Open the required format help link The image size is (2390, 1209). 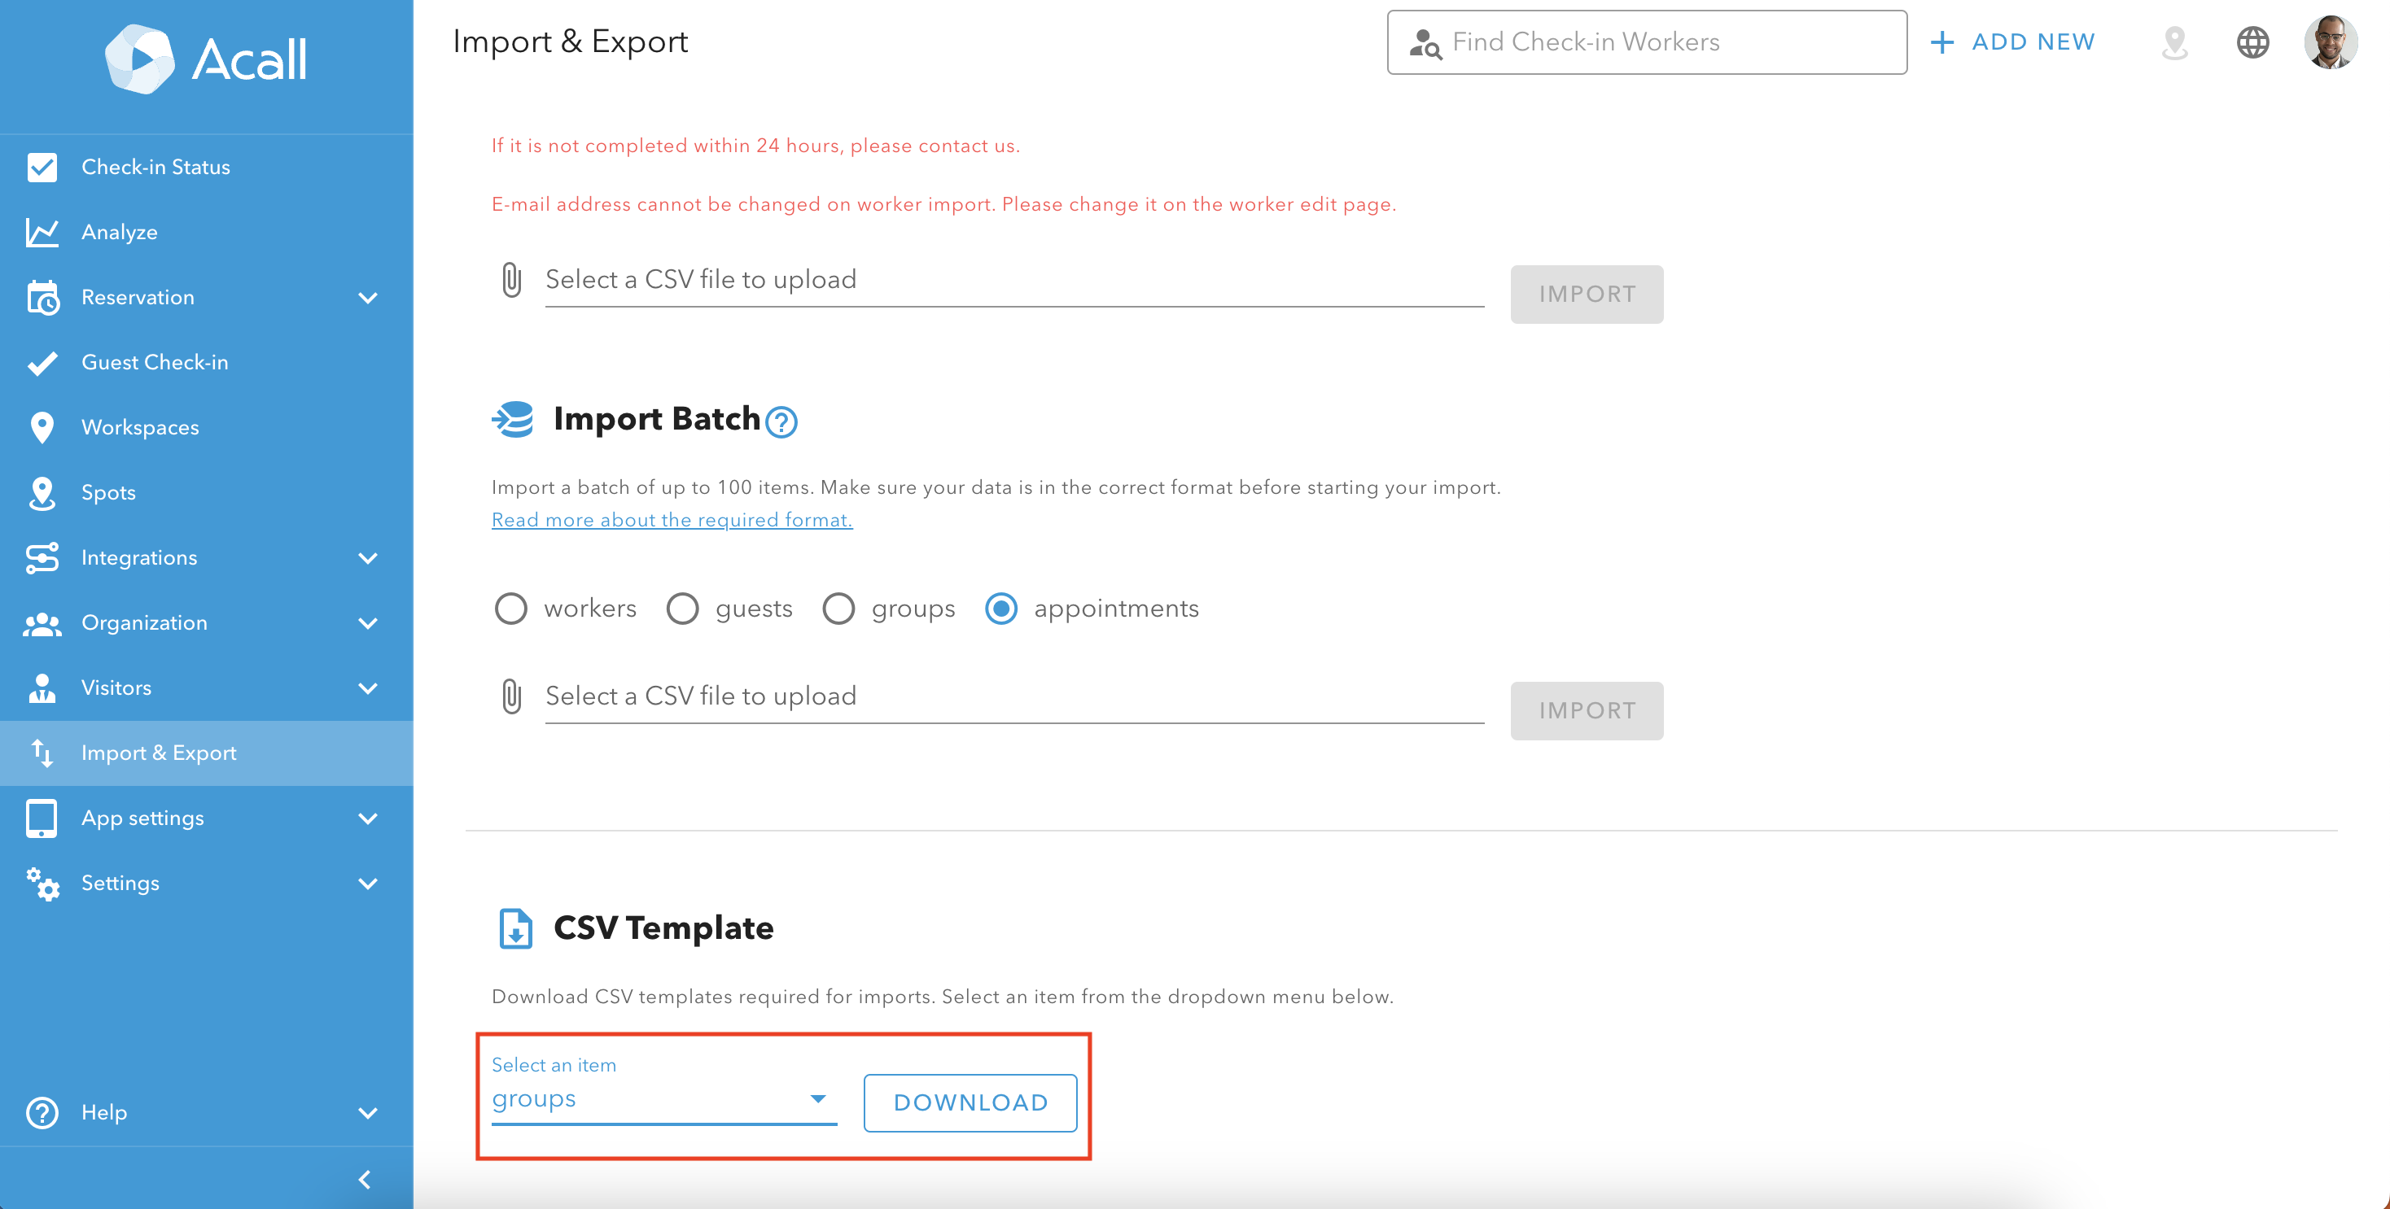click(672, 520)
